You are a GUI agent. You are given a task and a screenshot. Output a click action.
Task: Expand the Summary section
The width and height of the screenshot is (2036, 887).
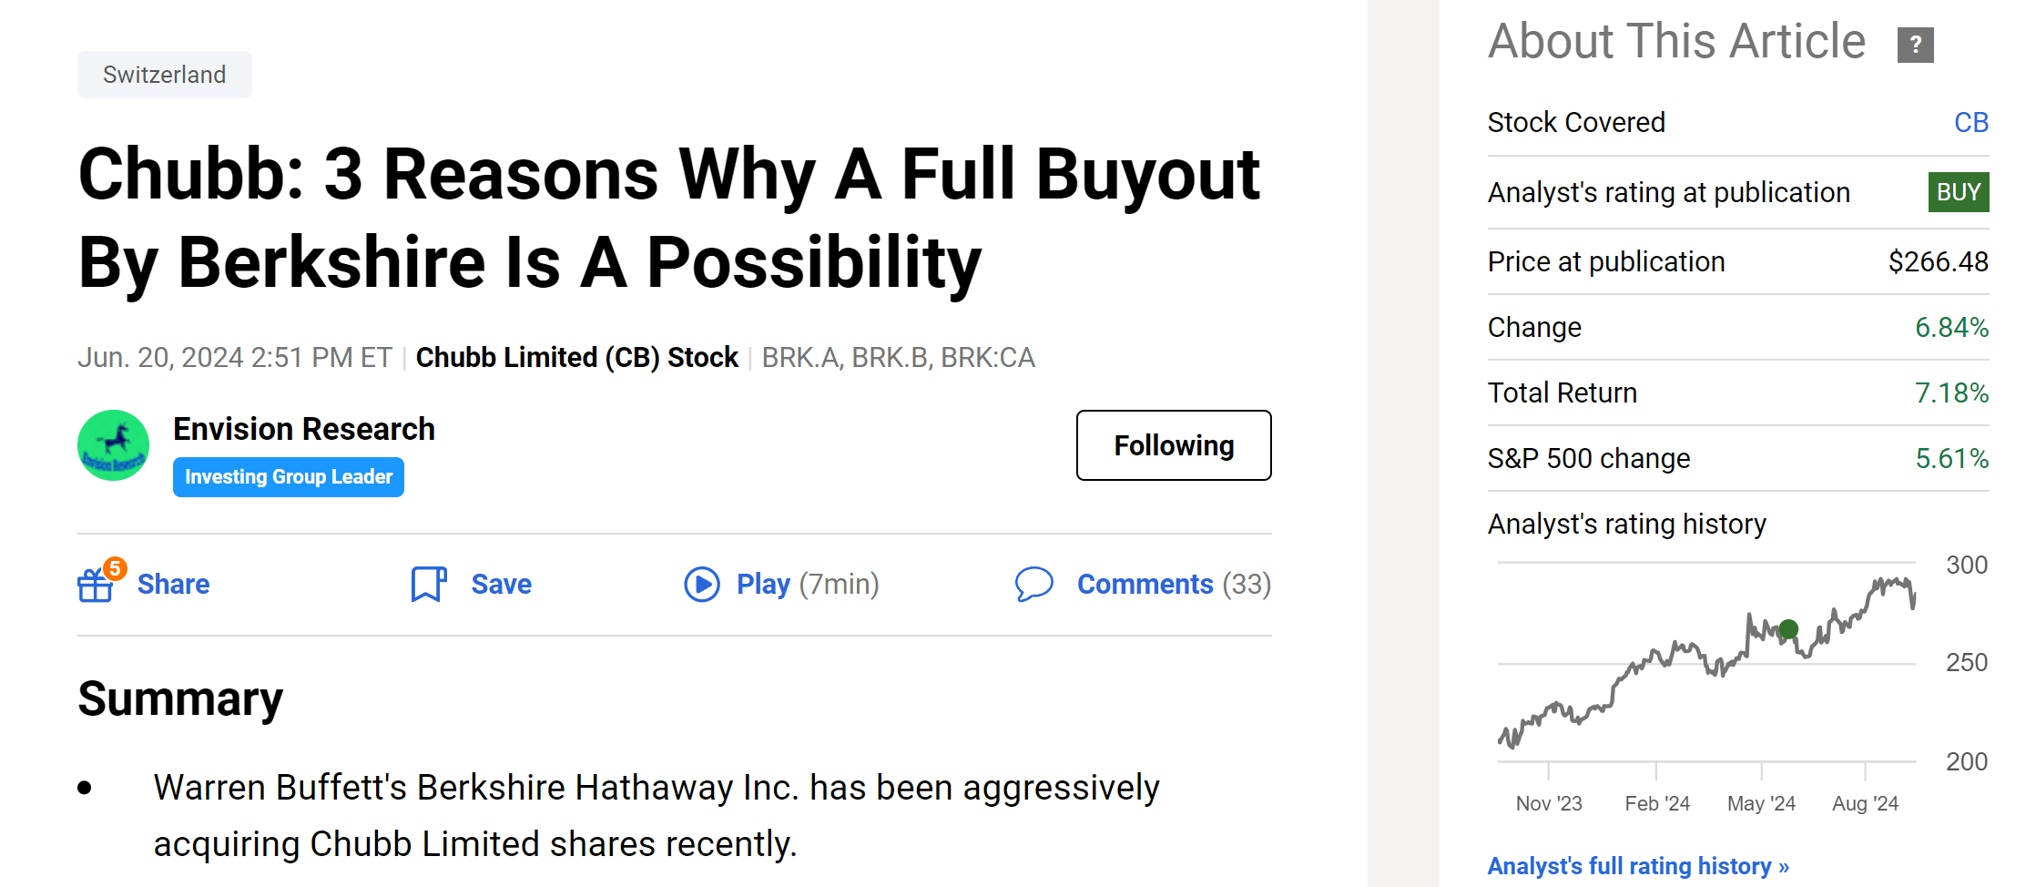(179, 698)
